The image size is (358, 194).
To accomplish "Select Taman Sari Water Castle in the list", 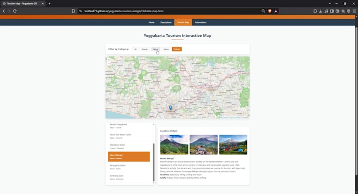I will (x=129, y=136).
